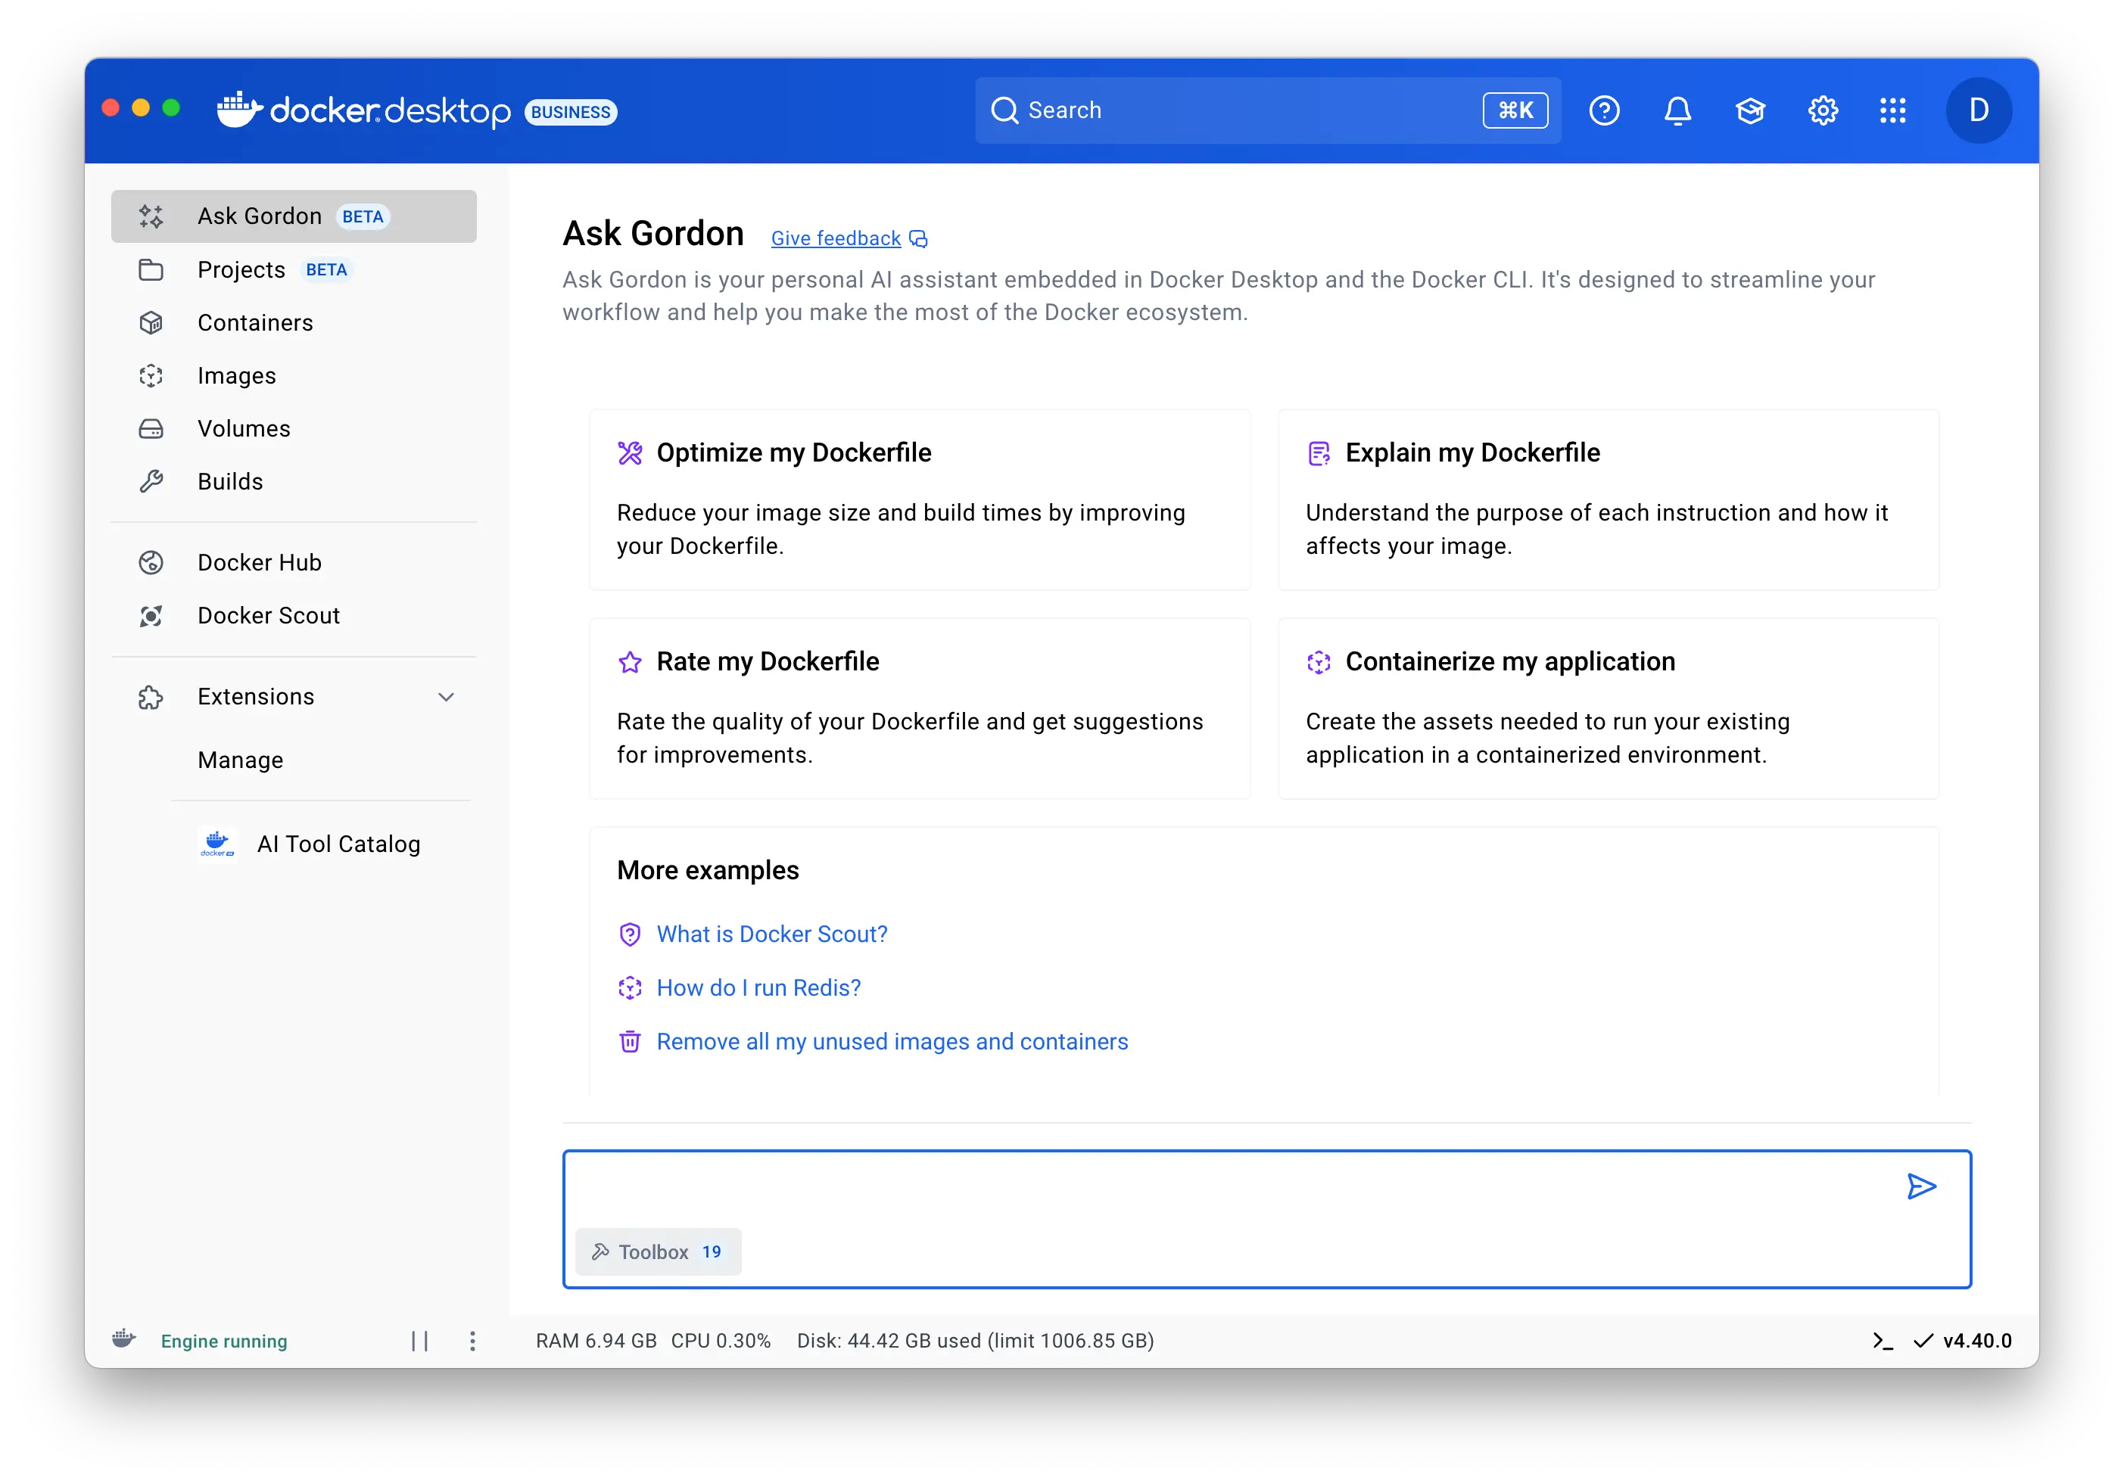Open Docker Scout in sidebar
Screen dimensions: 2124x1480
[x=268, y=615]
